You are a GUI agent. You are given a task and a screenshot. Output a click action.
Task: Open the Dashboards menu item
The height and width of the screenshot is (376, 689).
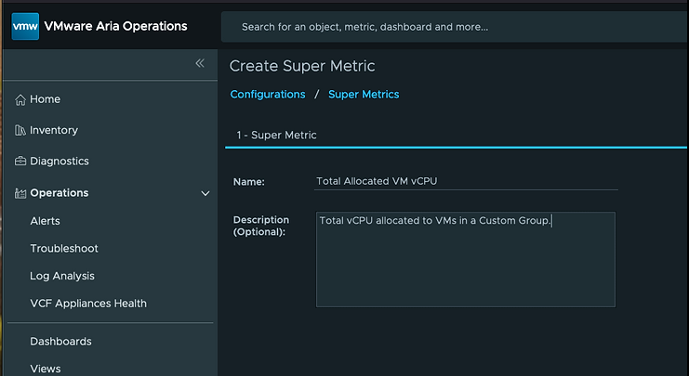point(60,342)
